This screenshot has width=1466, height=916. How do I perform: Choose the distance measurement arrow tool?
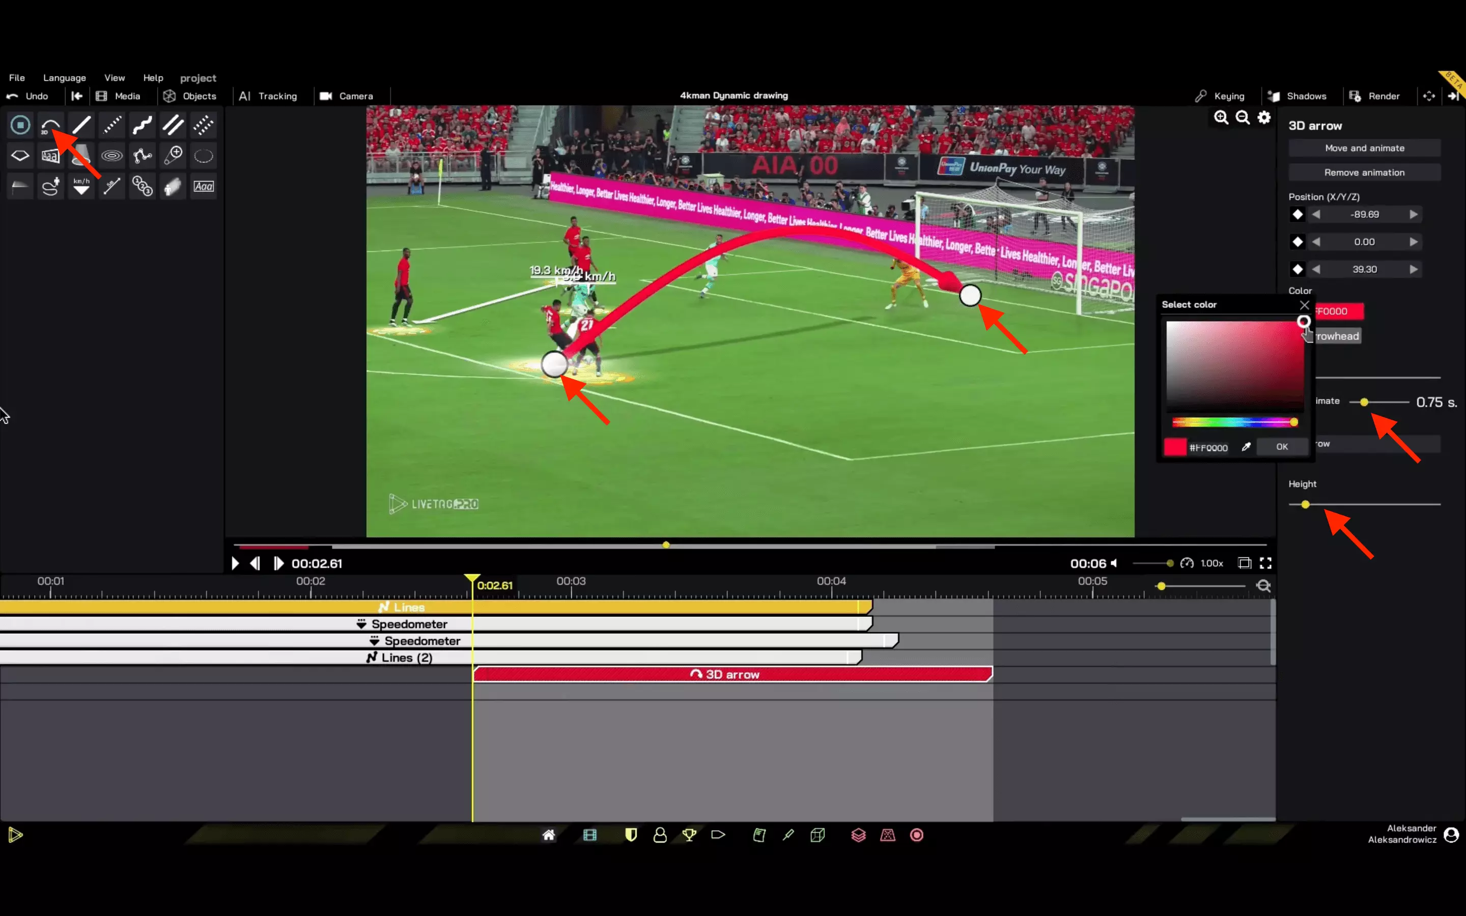click(x=111, y=187)
